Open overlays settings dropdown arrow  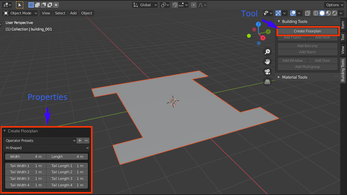[299, 13]
